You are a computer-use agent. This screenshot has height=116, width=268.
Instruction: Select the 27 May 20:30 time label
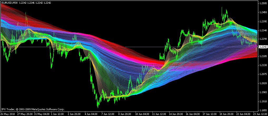click(24, 114)
